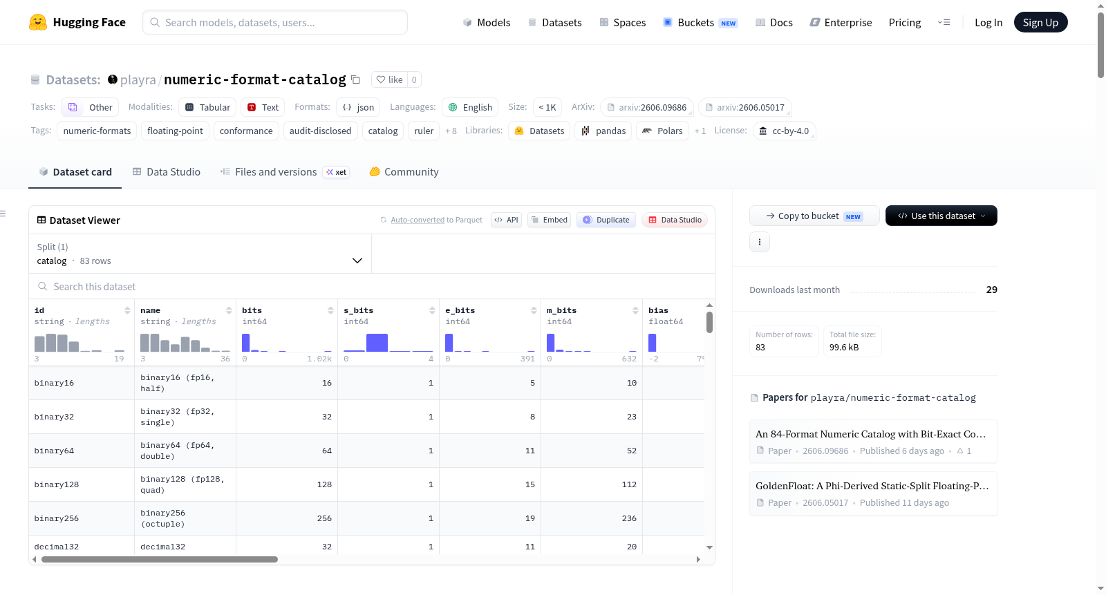The image size is (1106, 595).
Task: Click the table's horizontal scrollbar thumb
Action: tap(160, 559)
